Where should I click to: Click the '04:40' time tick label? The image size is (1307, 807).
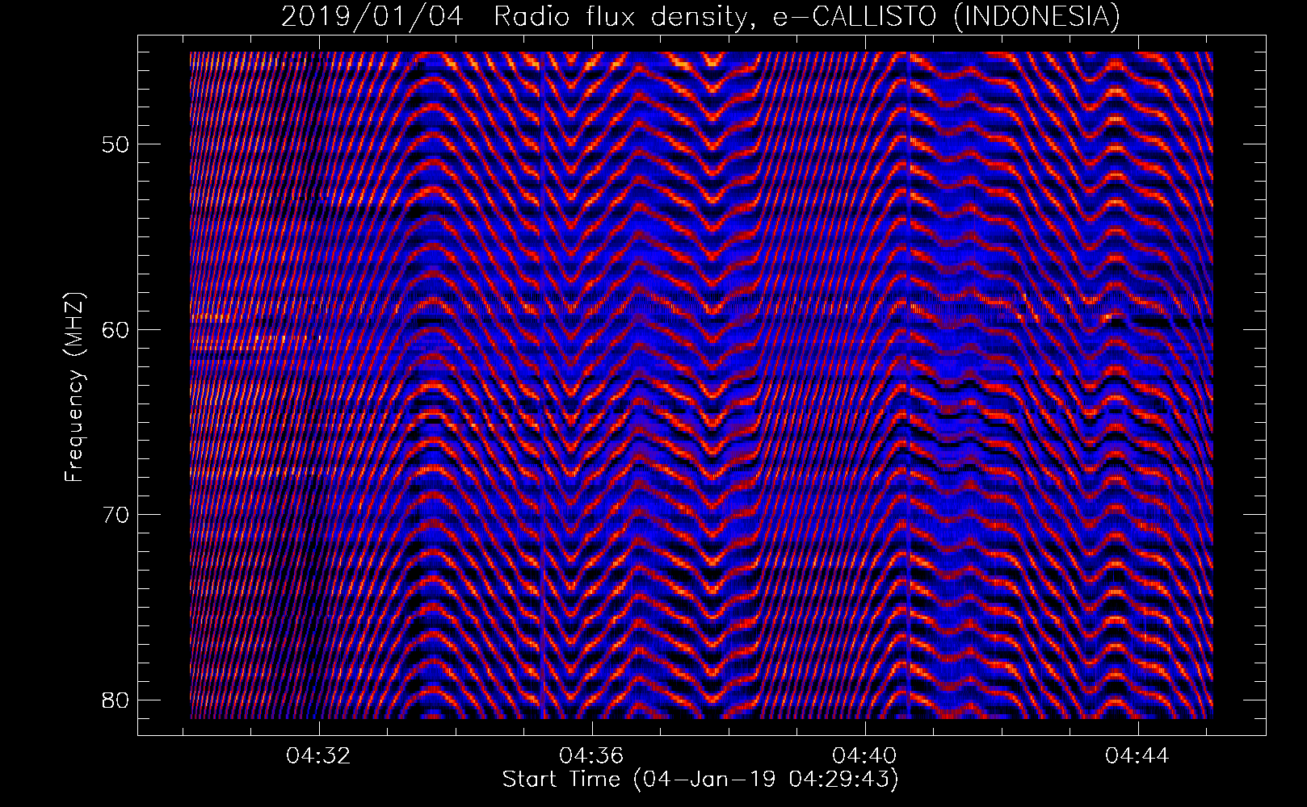(x=865, y=756)
